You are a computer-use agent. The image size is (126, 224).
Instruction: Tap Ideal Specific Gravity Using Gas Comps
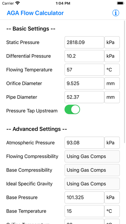click(92, 184)
